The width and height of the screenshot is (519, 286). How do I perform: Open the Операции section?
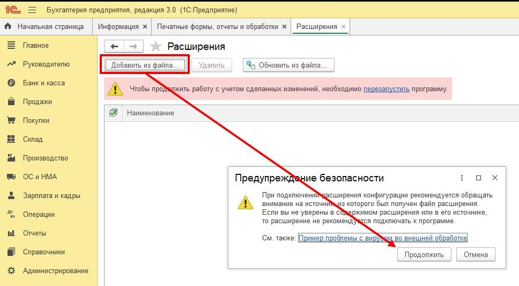point(39,215)
